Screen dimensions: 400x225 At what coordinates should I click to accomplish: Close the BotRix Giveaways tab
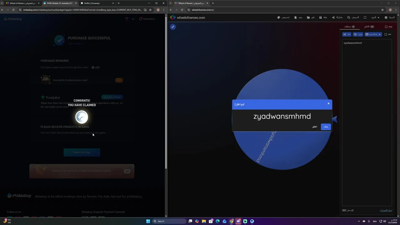coord(113,3)
